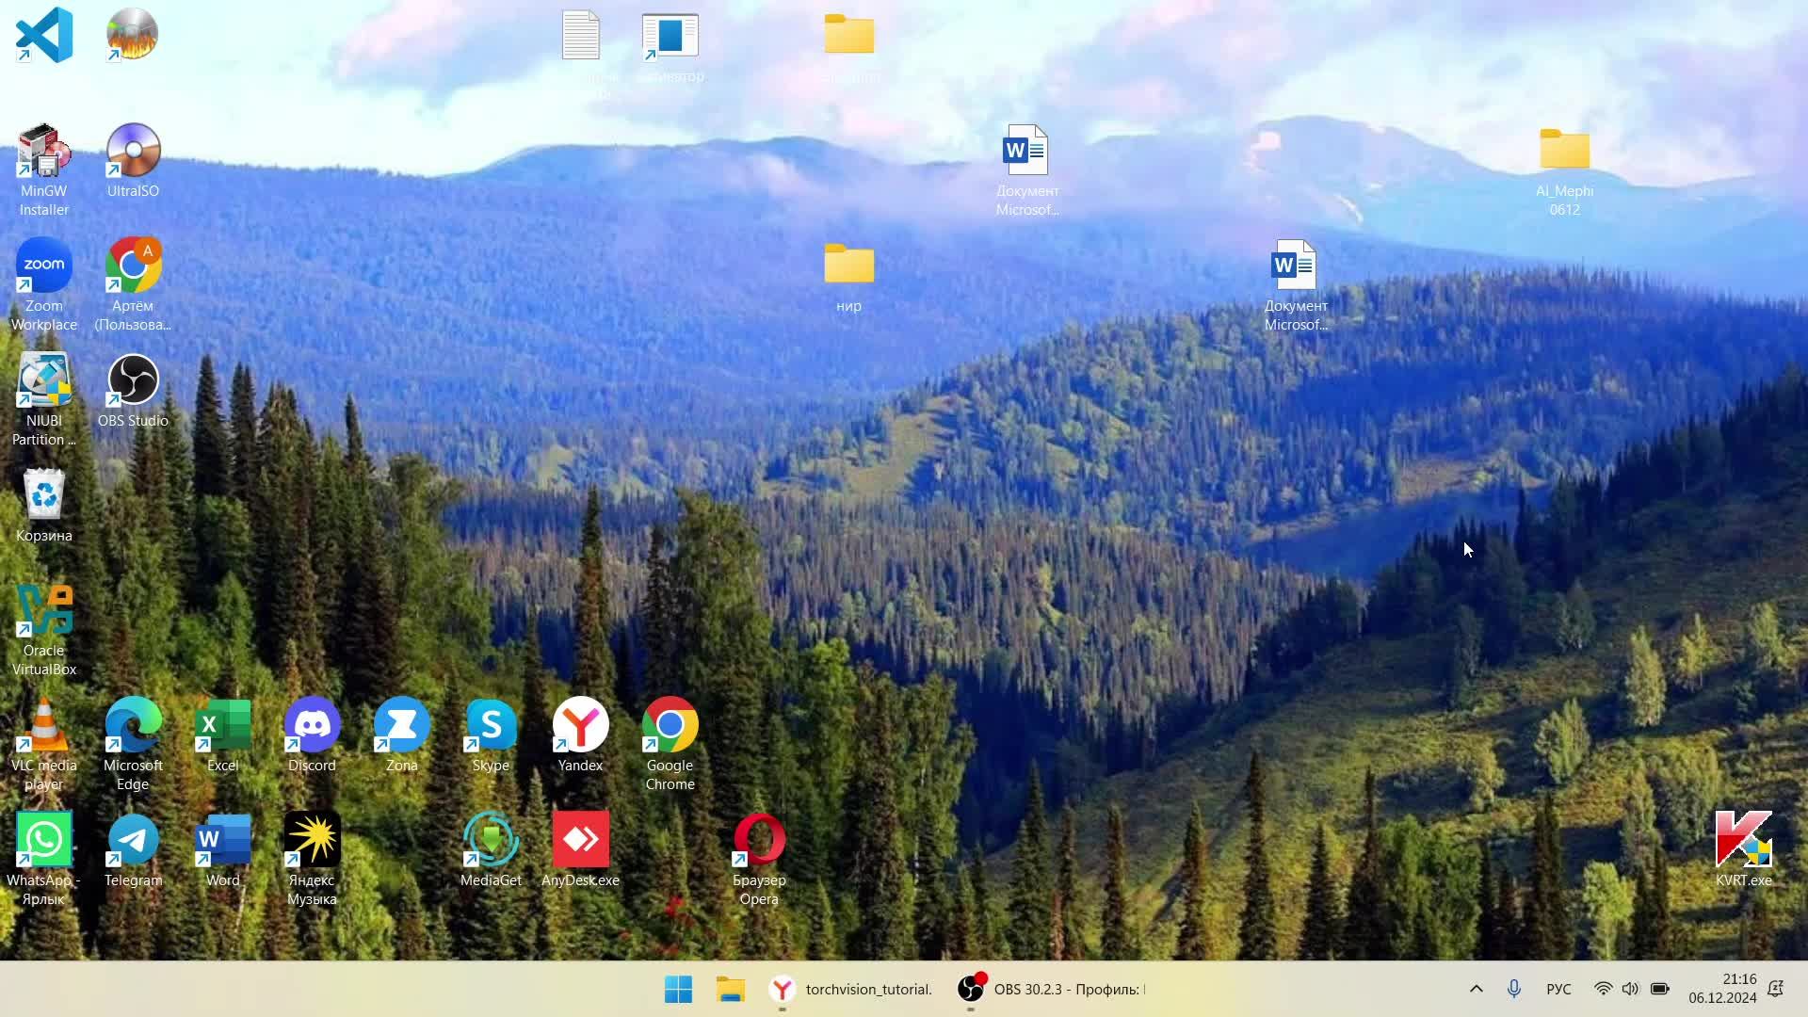This screenshot has width=1808, height=1017.
Task: Open the Windows Start menu
Action: pos(678,989)
